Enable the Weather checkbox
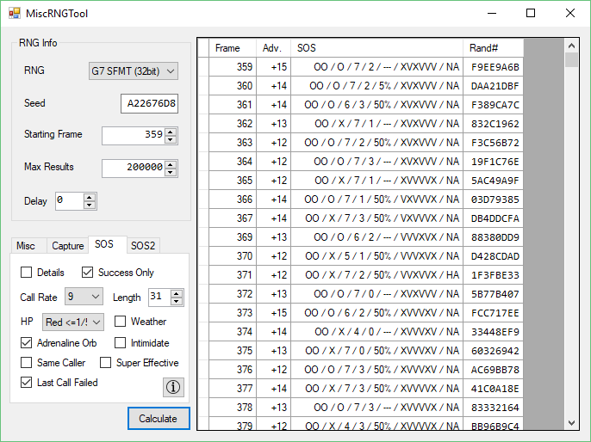This screenshot has height=442, width=591. [121, 322]
